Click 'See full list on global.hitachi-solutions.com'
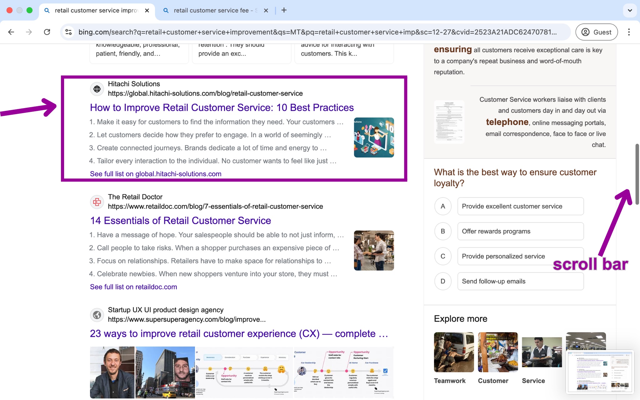Viewport: 640px width, 400px height. [156, 174]
